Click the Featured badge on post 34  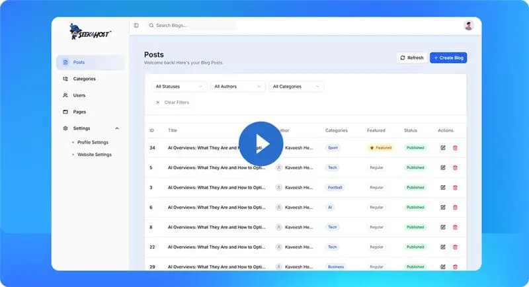click(381, 147)
